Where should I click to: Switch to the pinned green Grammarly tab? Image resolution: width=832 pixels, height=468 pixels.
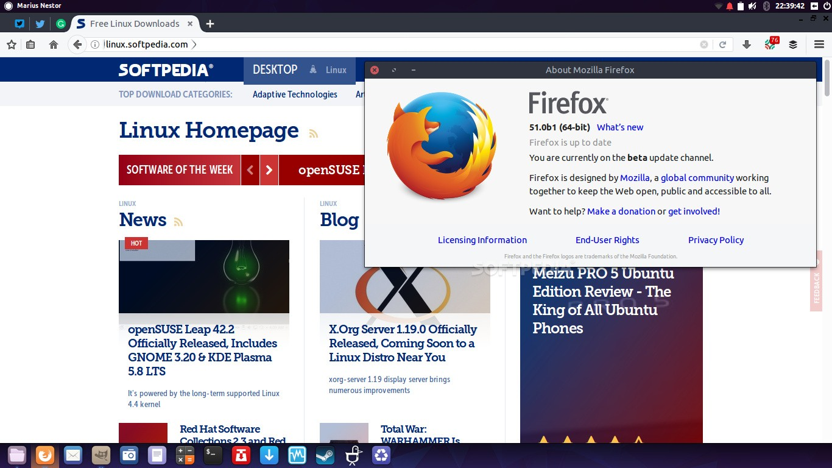[61, 24]
